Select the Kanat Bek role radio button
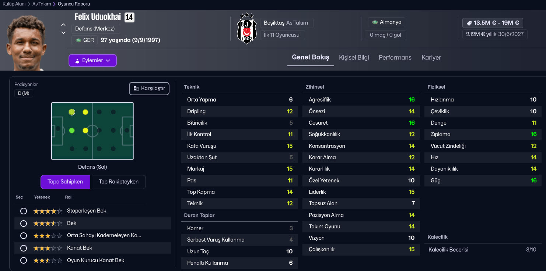This screenshot has width=546, height=271. [x=24, y=248]
